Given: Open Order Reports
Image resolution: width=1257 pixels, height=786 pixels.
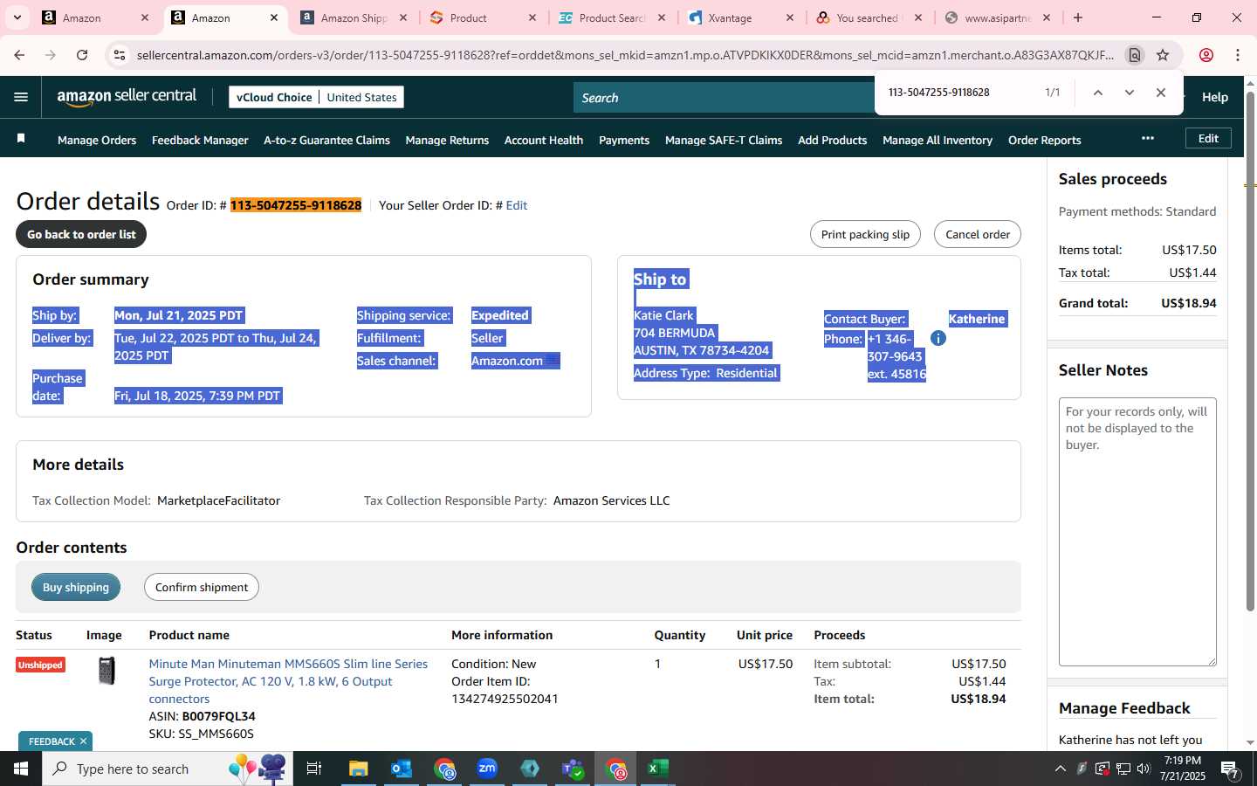Looking at the screenshot, I should coord(1044,140).
